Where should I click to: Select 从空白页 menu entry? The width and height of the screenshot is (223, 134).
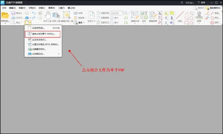43,28
